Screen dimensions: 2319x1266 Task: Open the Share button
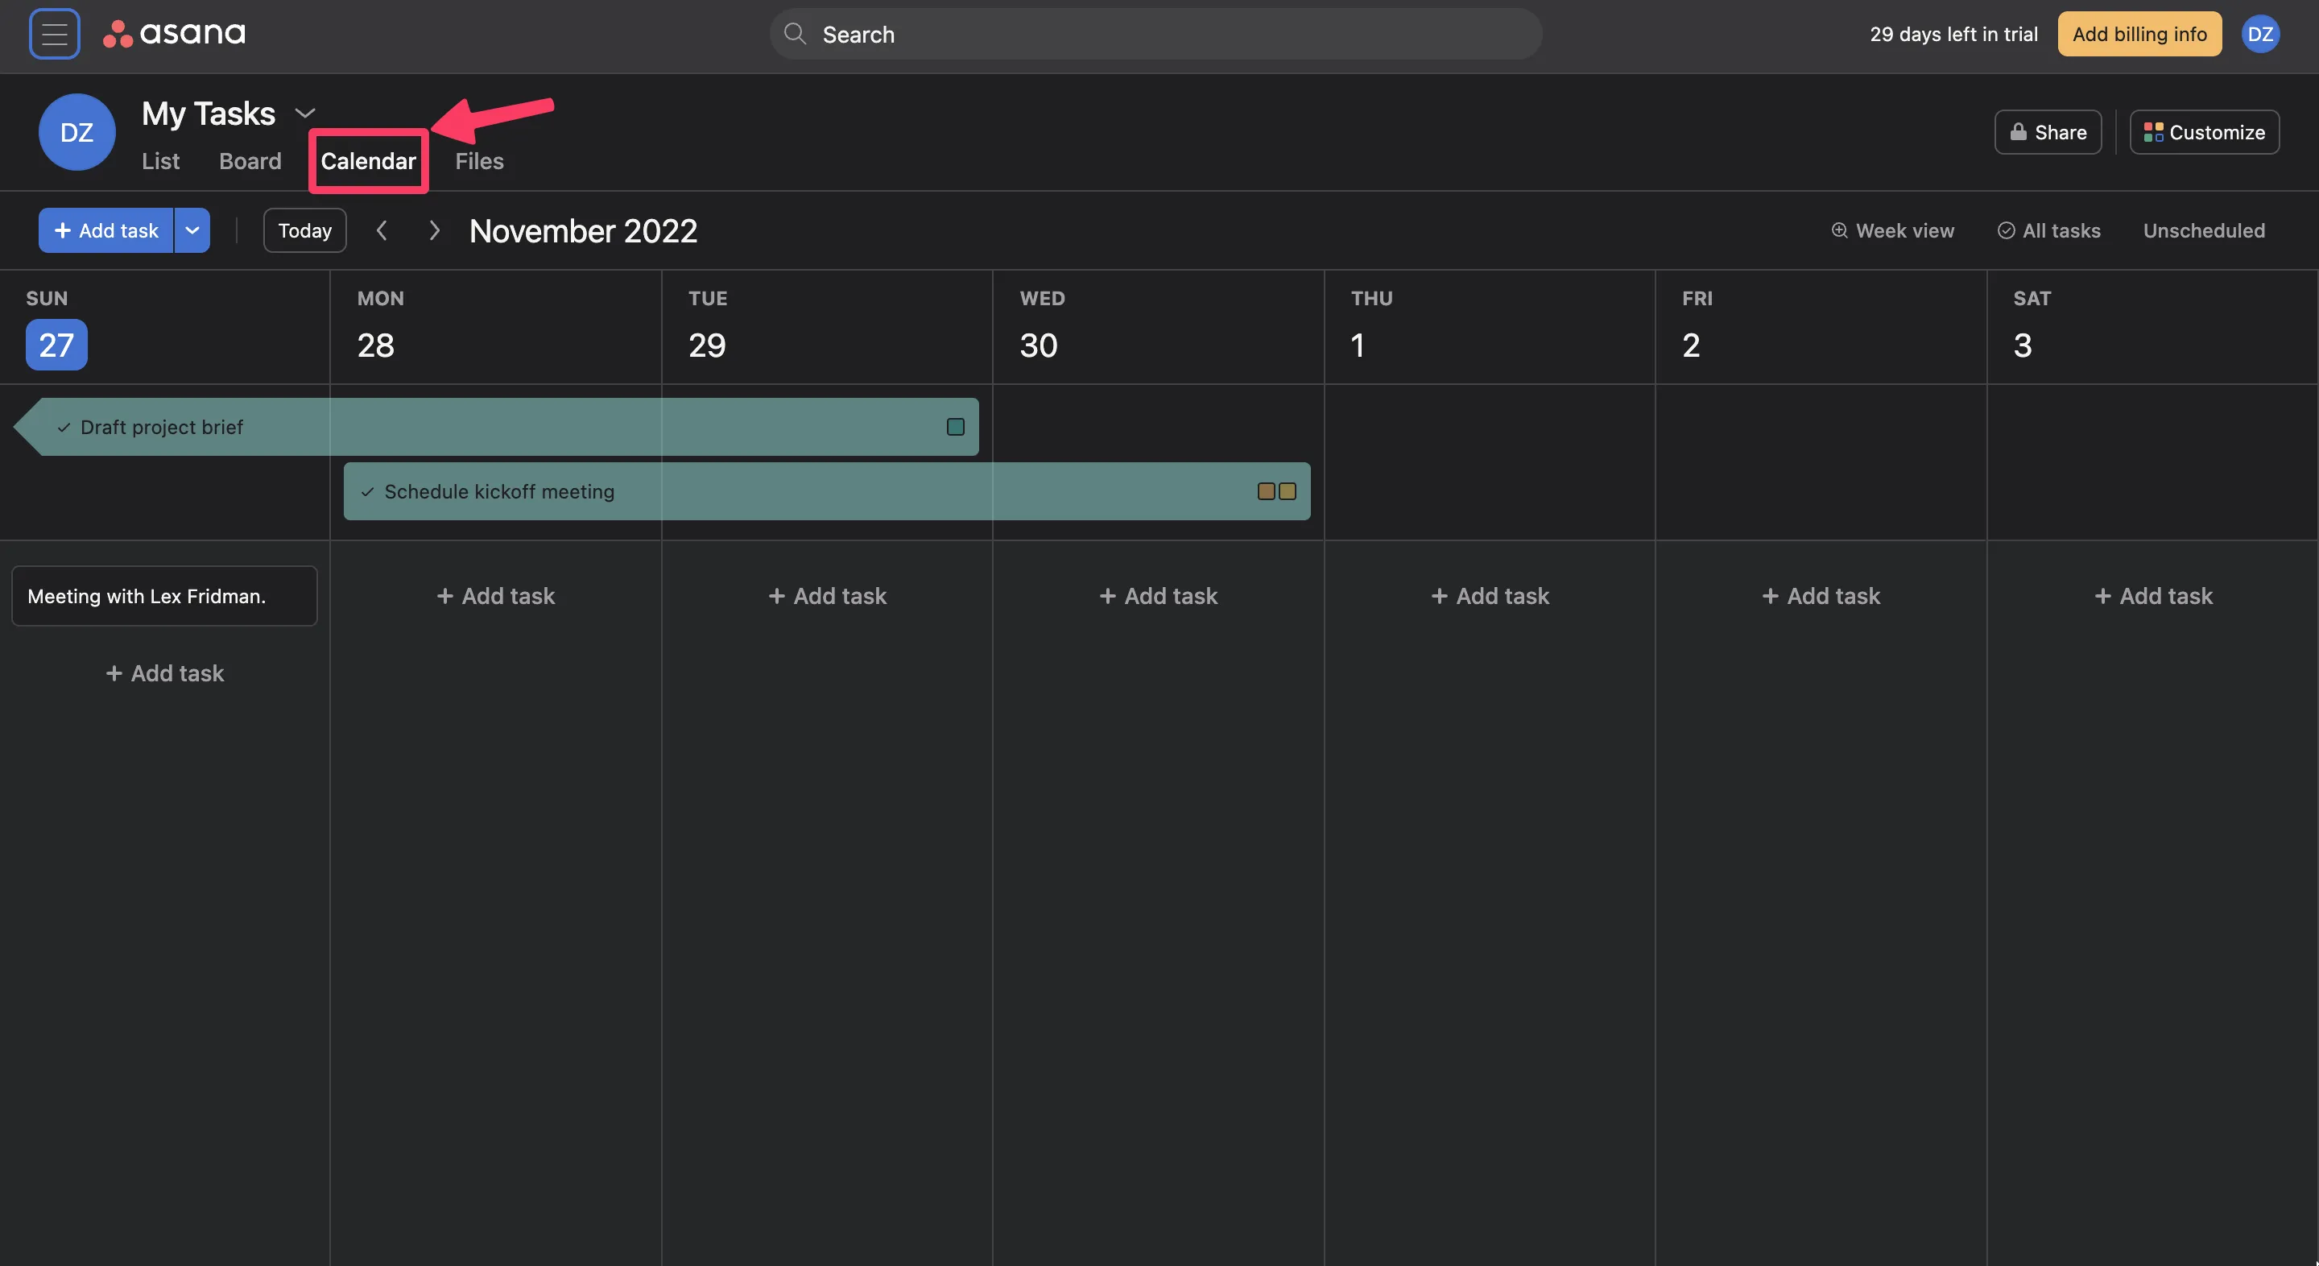coord(2048,132)
